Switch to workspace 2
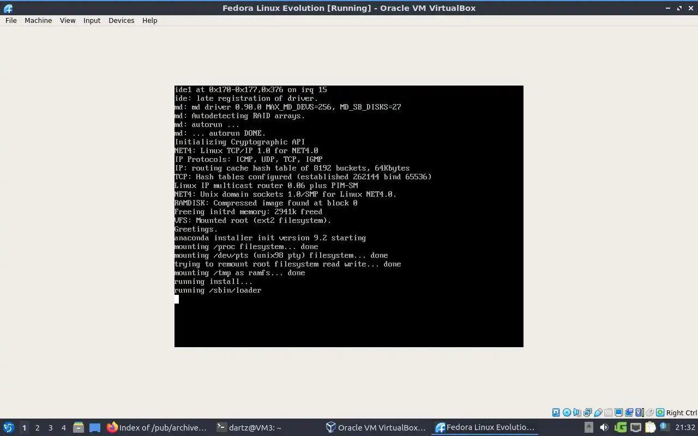 click(x=37, y=428)
